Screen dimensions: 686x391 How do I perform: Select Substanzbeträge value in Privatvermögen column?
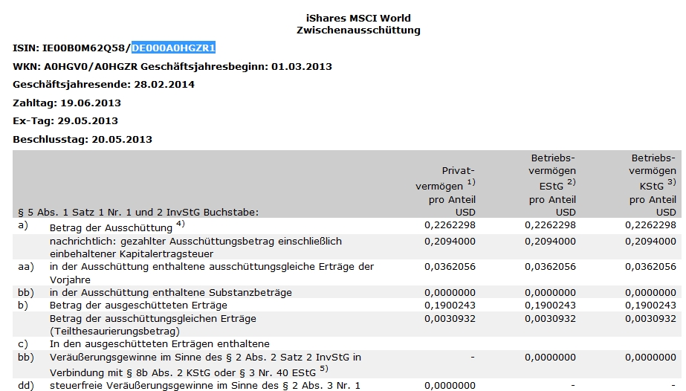pos(450,293)
